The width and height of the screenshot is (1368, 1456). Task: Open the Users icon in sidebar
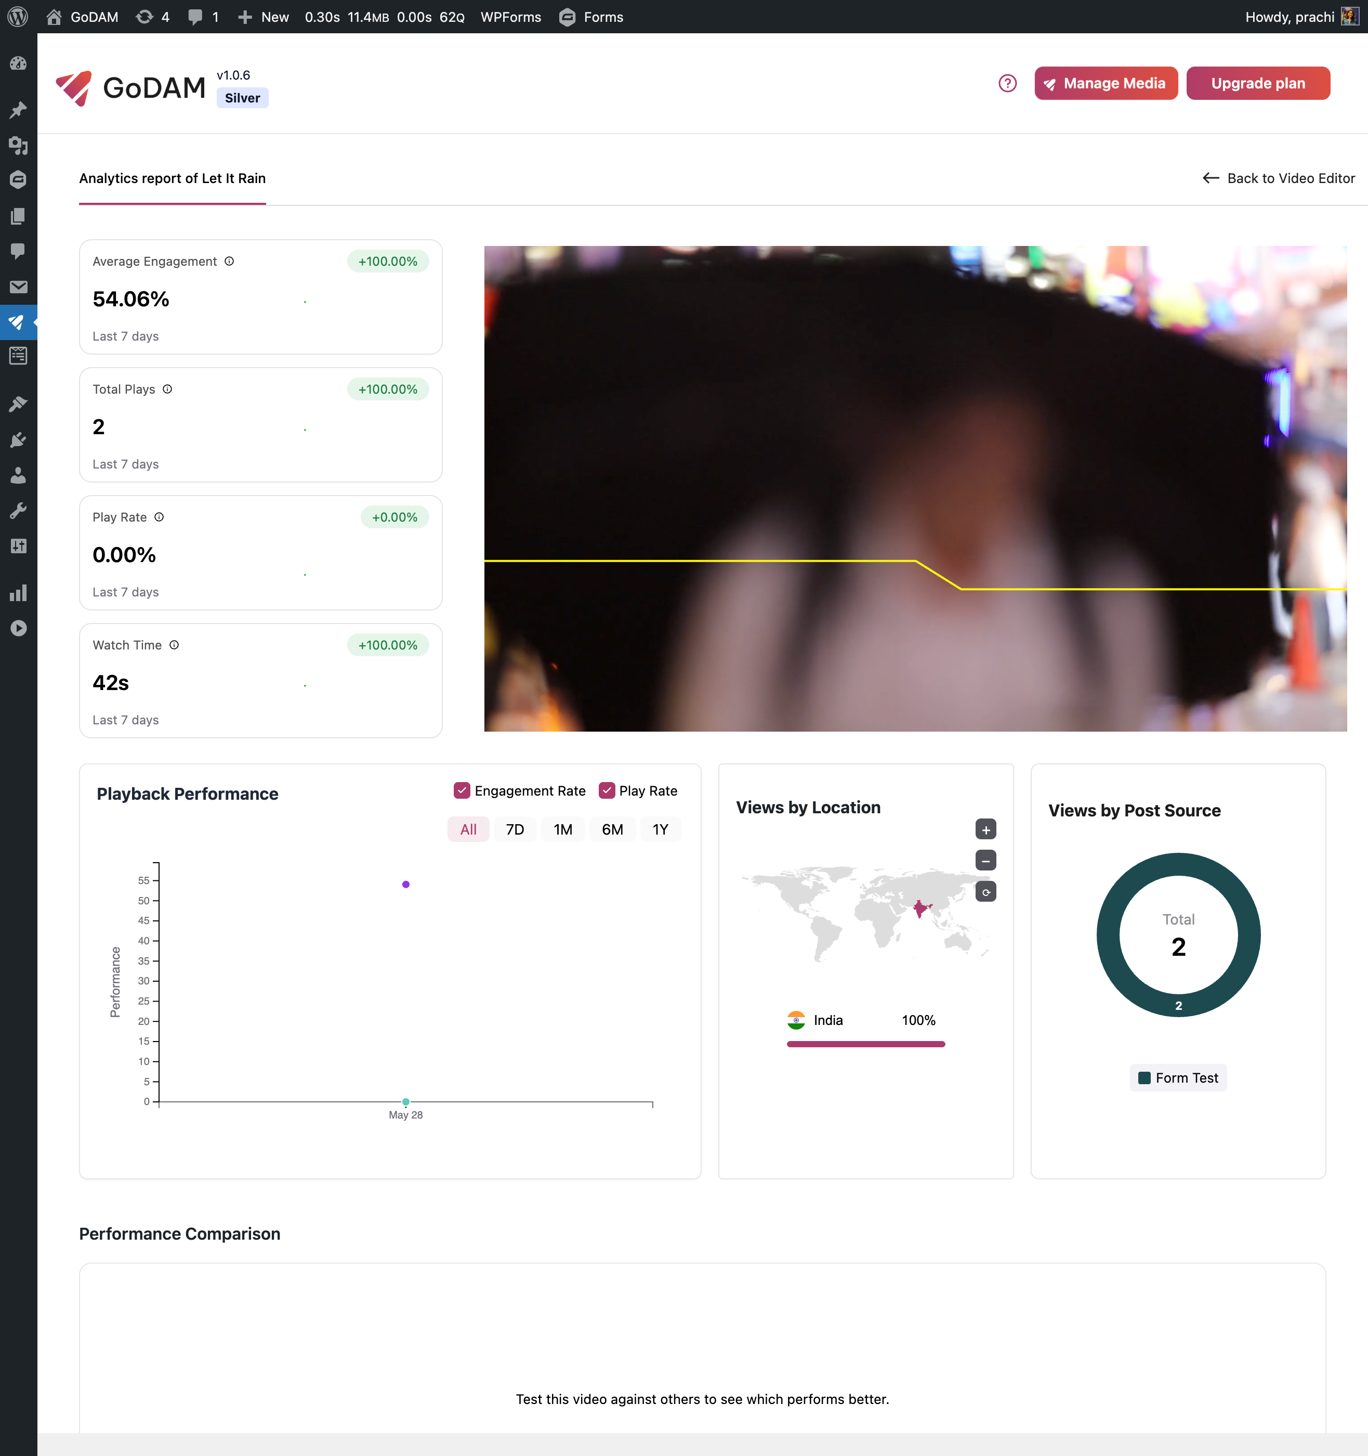pos(18,475)
